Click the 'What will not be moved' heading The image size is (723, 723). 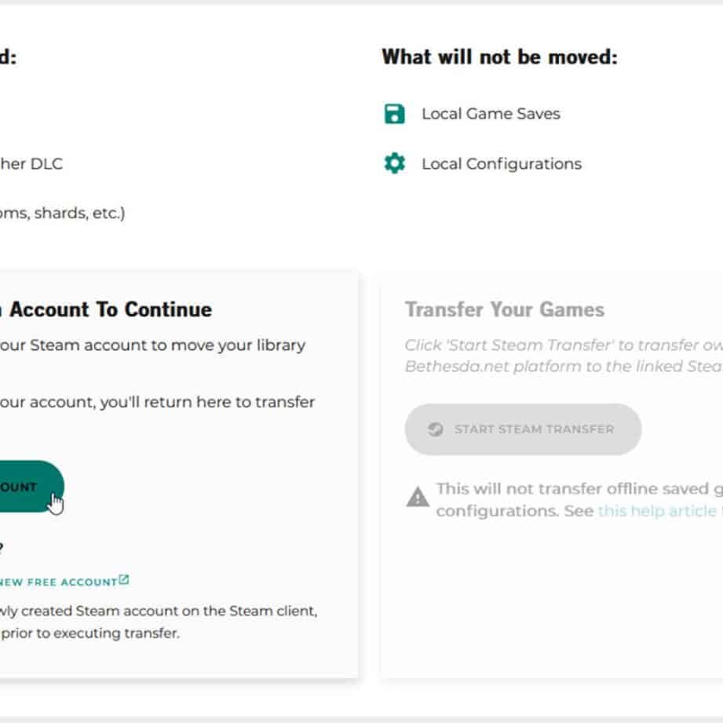[499, 57]
